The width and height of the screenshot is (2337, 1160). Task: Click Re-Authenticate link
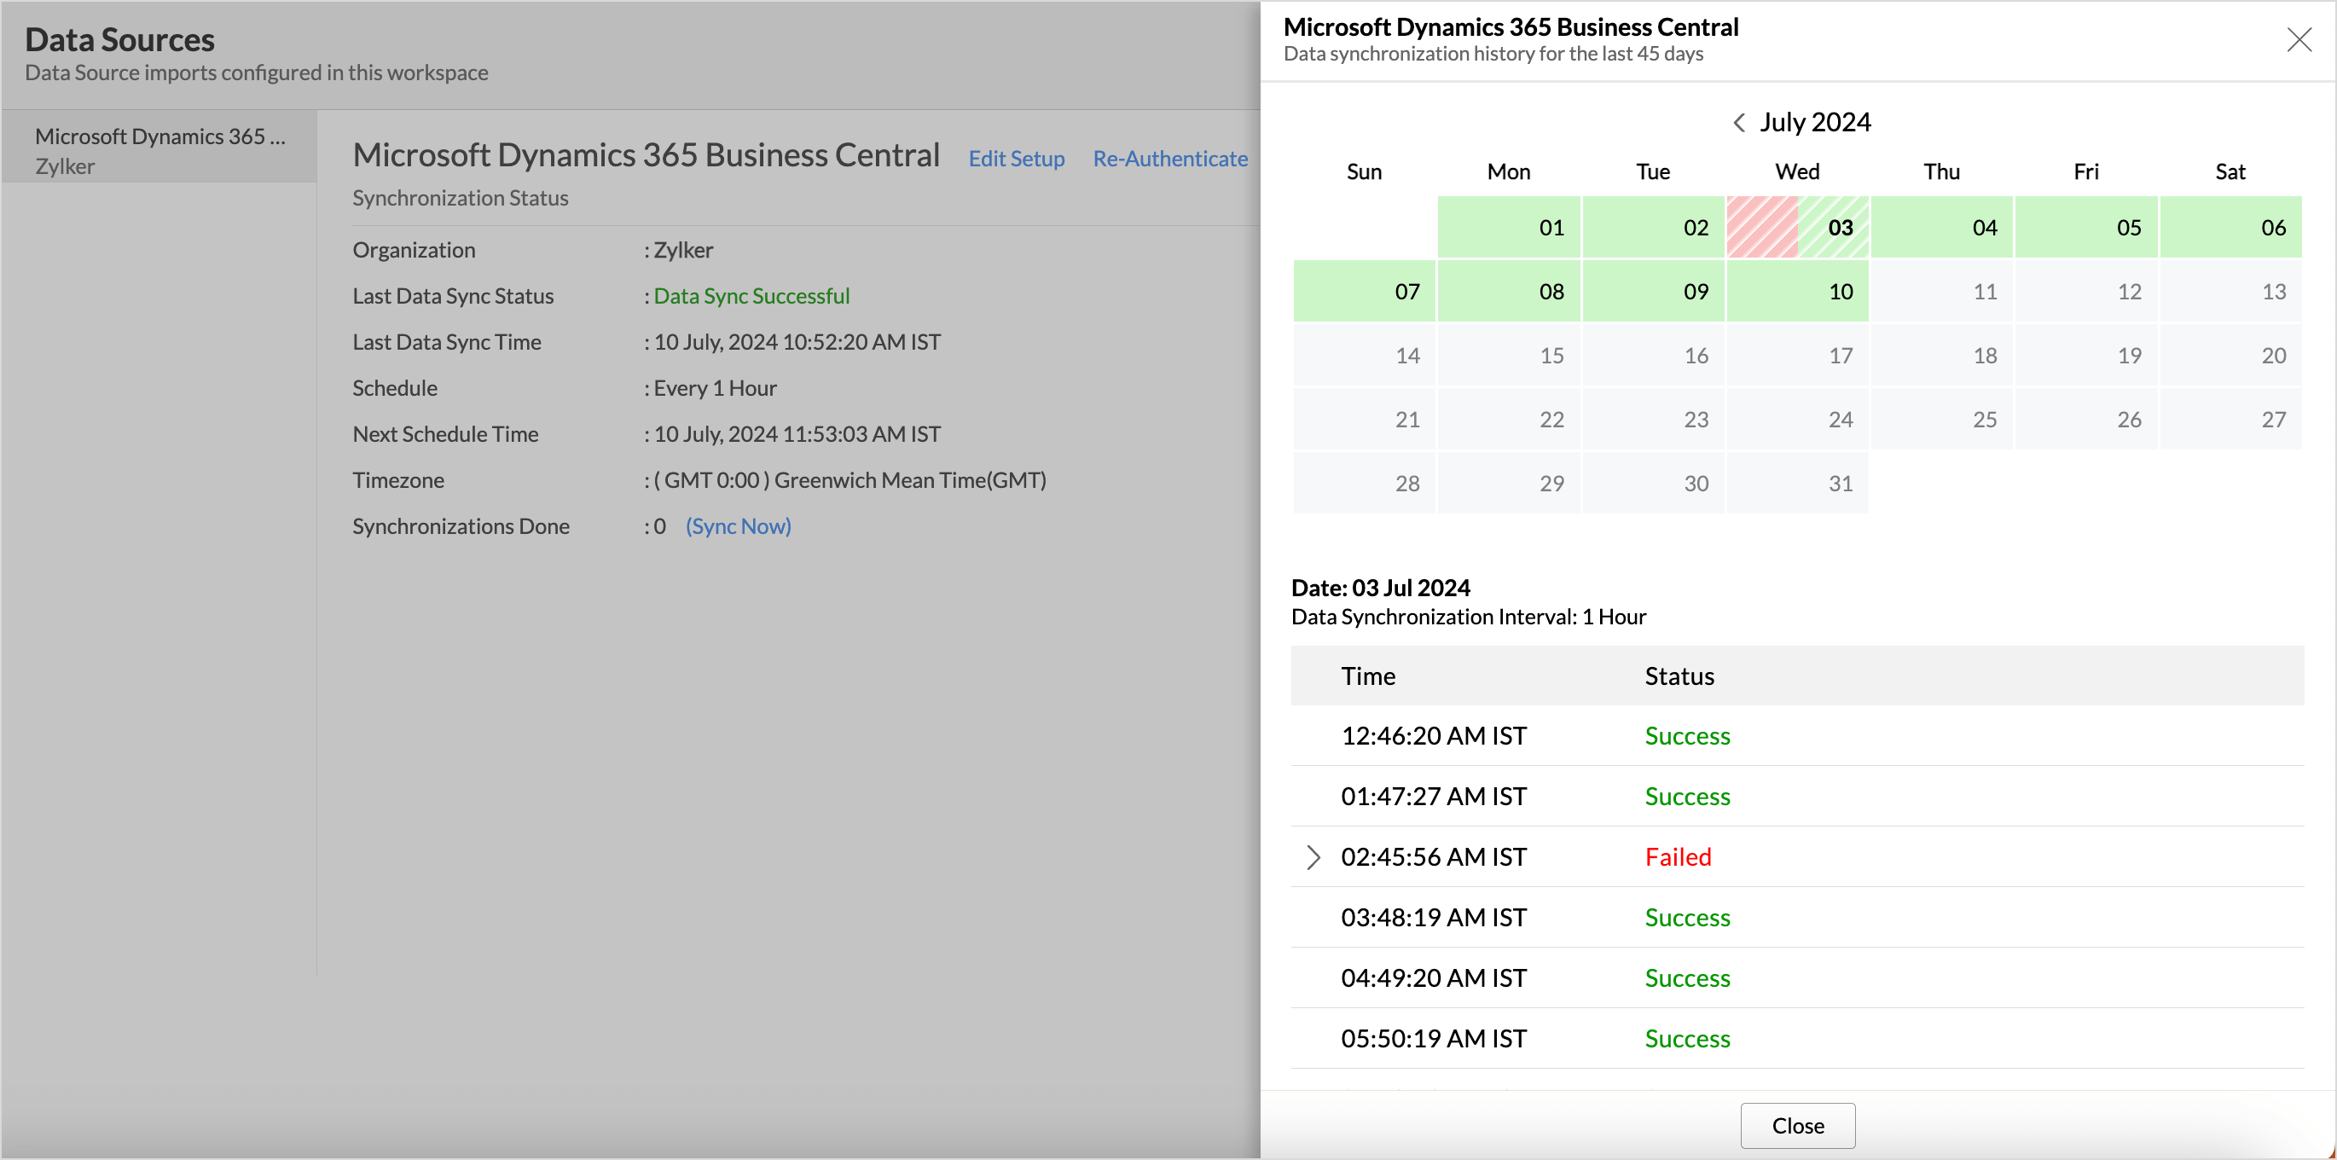click(1170, 158)
